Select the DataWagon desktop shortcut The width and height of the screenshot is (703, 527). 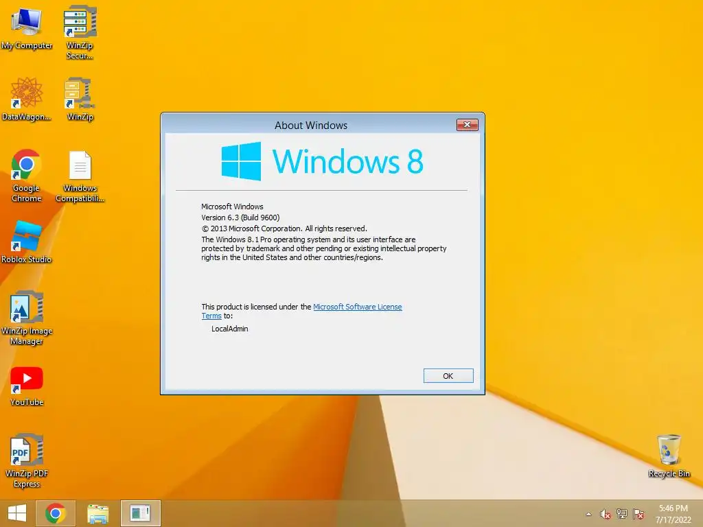(27, 99)
